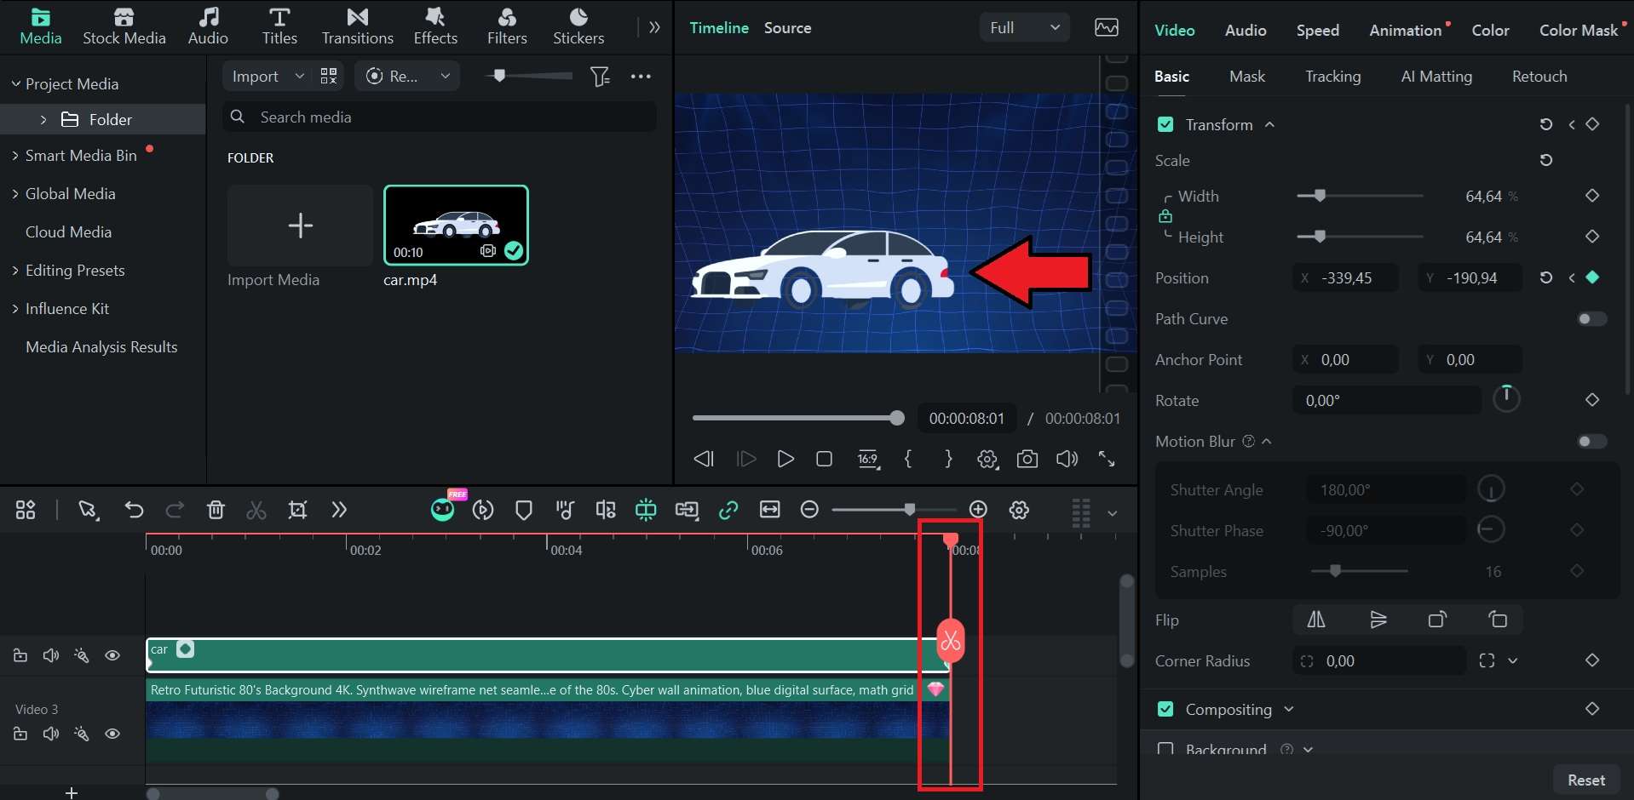Screen dimensions: 1634x800
Task: Play the preview video
Action: [x=785, y=460]
